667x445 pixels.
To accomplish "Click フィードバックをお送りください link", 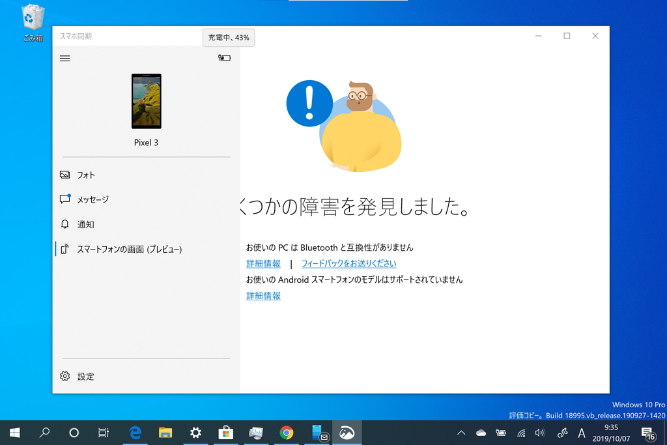I will click(348, 263).
